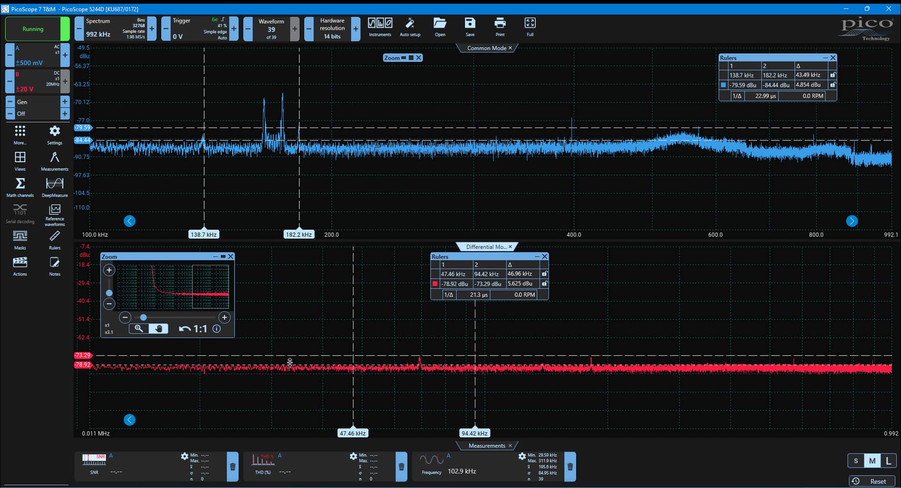Increase Hardware resolution
The height and width of the screenshot is (488, 901).
pos(356,29)
